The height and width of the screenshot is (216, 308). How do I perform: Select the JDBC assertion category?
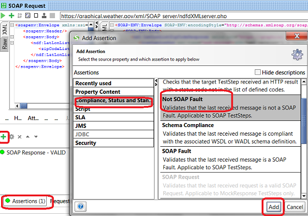point(113,134)
